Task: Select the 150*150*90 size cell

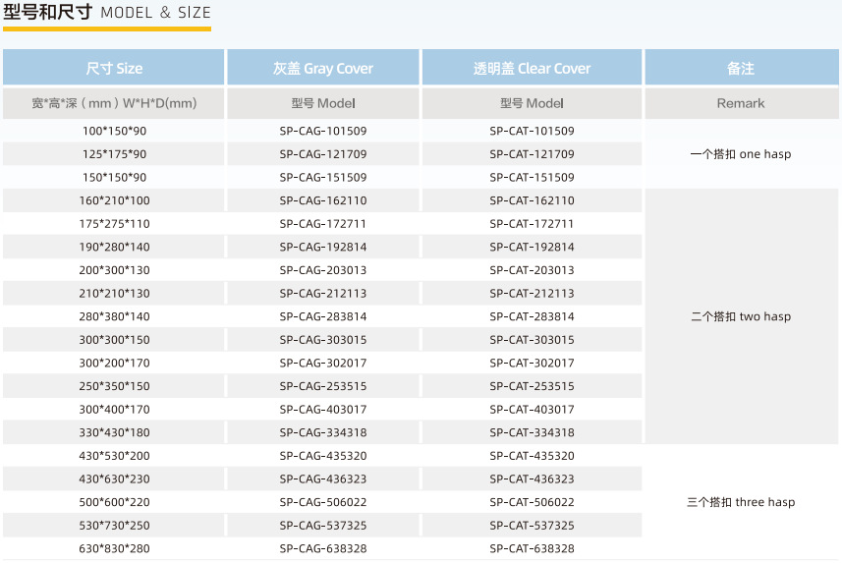Action: [x=114, y=177]
